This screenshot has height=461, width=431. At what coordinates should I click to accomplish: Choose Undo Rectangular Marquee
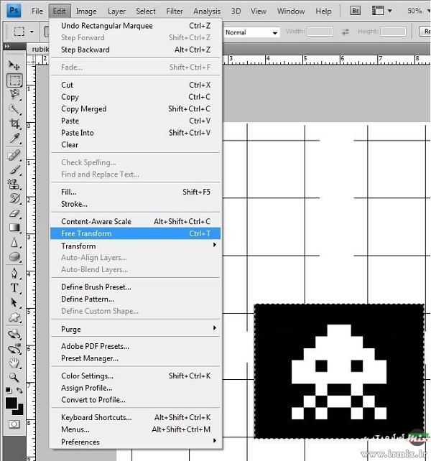tap(135, 26)
